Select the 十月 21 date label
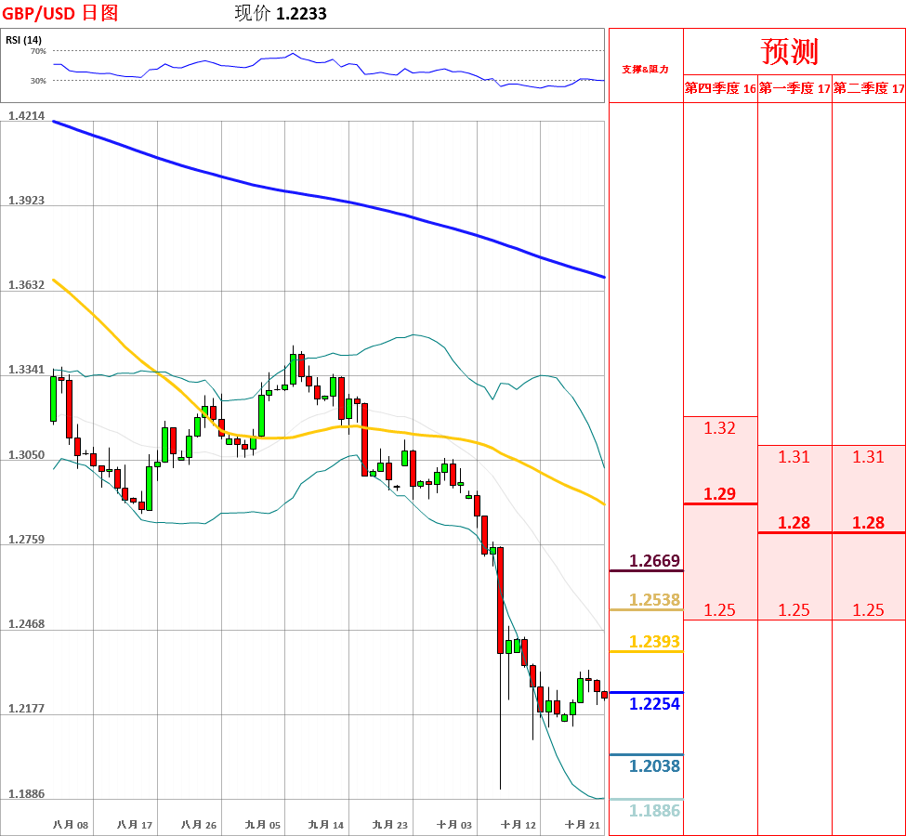 pyautogui.click(x=583, y=825)
